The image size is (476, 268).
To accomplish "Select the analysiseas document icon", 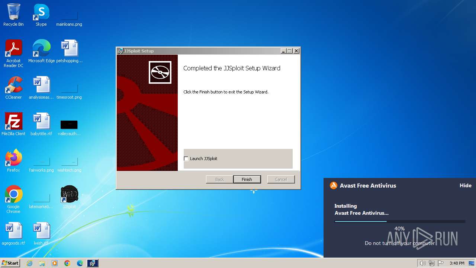I will tap(41, 88).
